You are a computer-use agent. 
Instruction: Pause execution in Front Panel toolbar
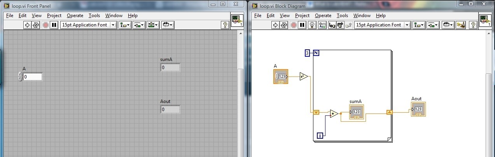click(54, 25)
